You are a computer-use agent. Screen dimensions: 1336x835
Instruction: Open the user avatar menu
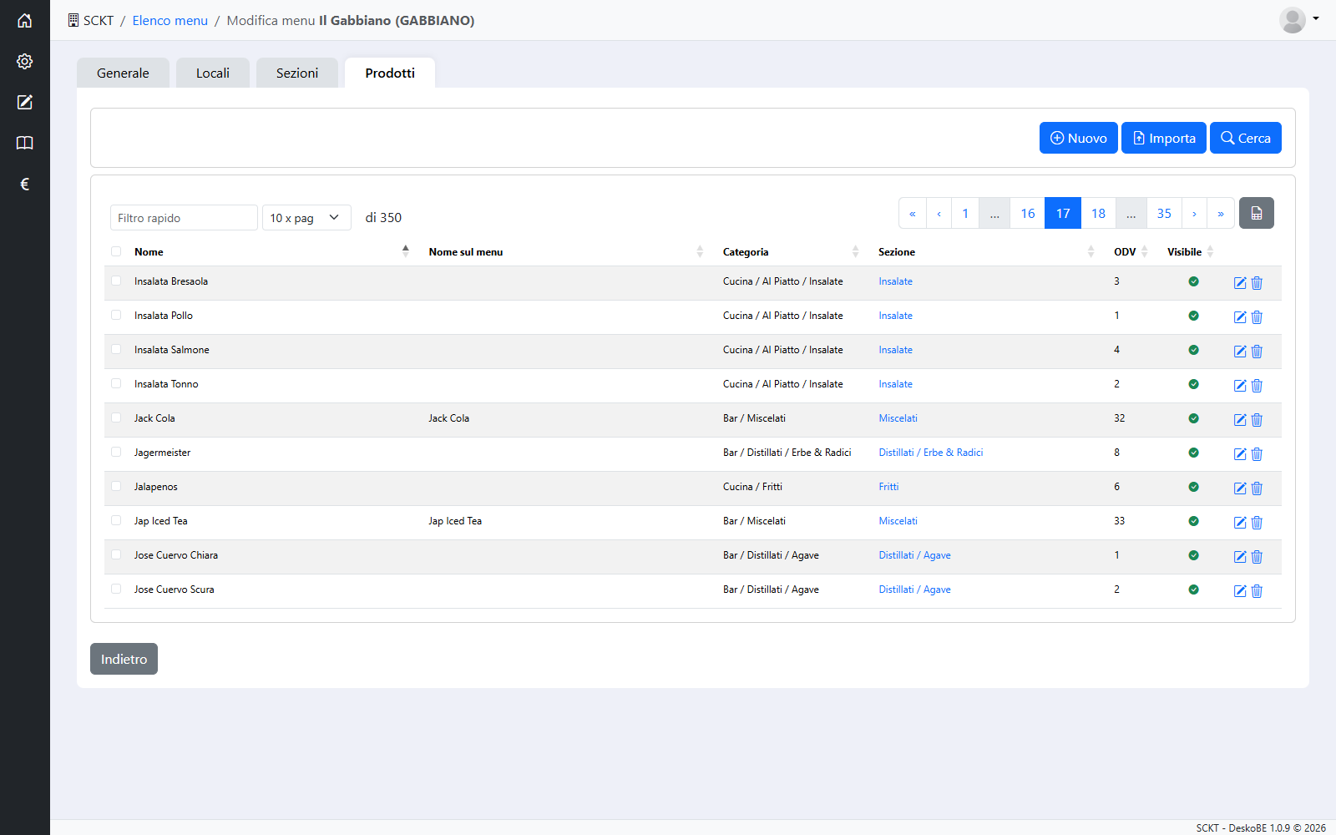point(1298,20)
